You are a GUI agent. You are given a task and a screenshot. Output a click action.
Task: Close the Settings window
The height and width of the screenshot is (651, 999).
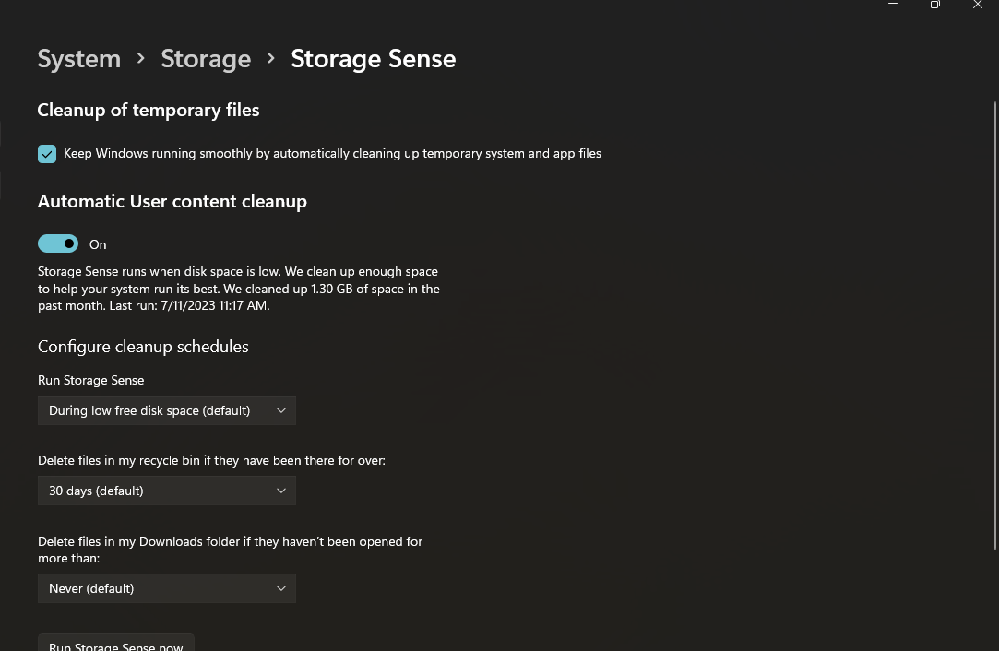(978, 5)
